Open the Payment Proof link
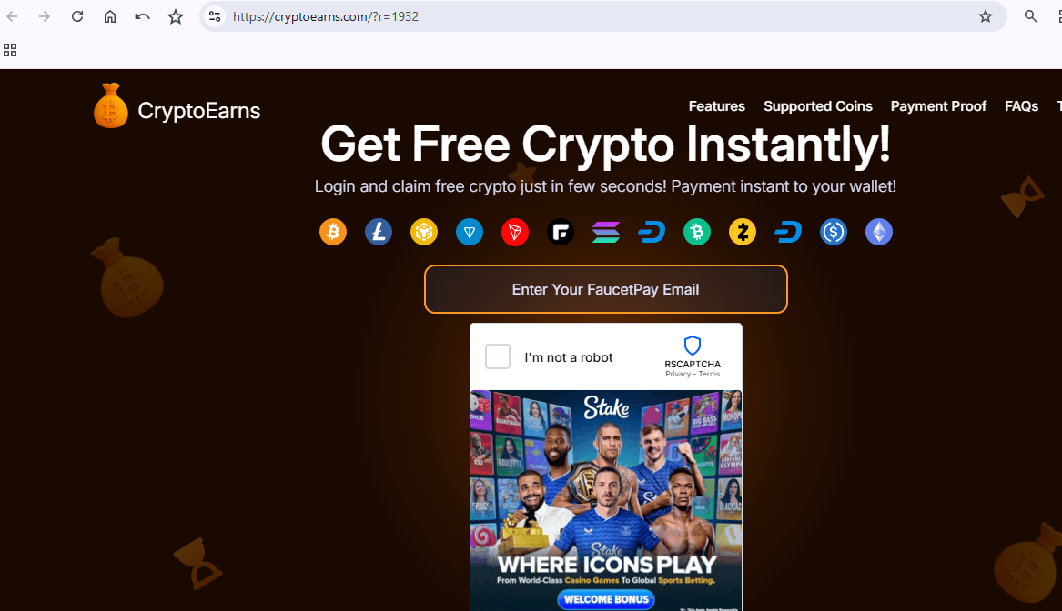1062x611 pixels. click(x=938, y=106)
